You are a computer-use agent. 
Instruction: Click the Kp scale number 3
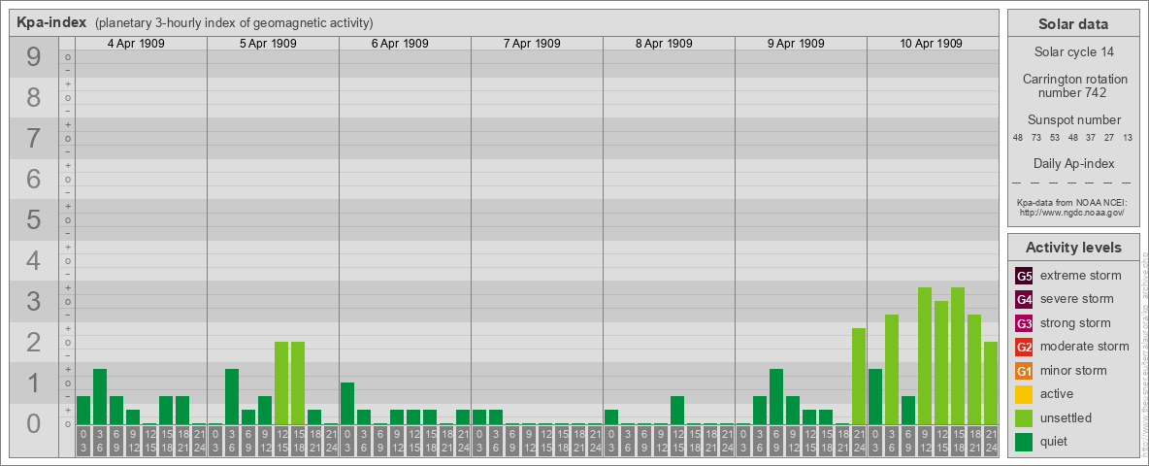(x=33, y=301)
